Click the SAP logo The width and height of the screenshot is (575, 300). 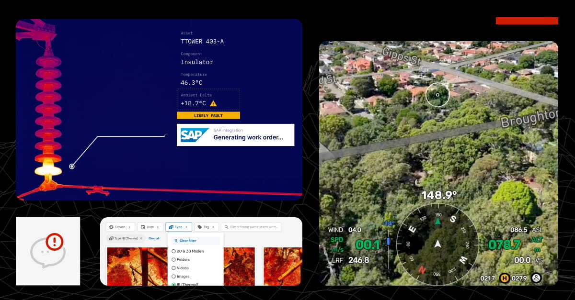(x=195, y=135)
